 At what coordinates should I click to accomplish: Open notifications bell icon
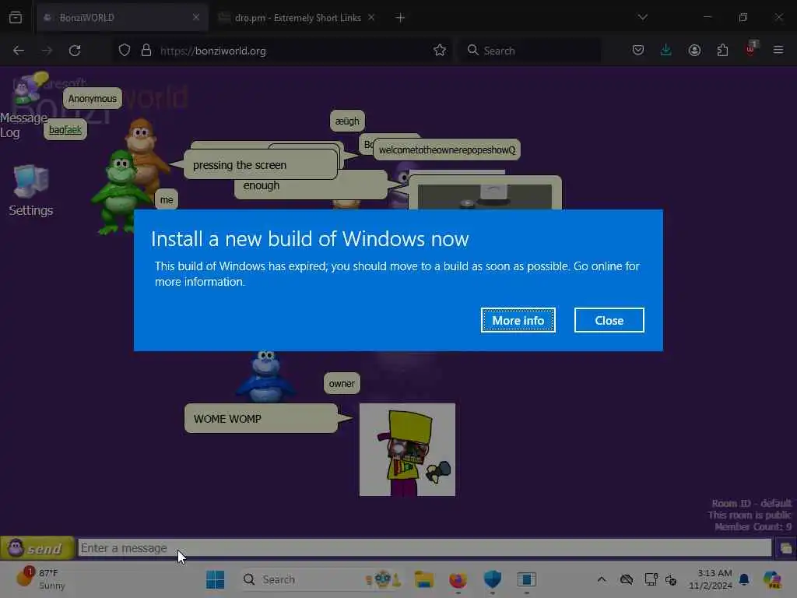tap(744, 579)
